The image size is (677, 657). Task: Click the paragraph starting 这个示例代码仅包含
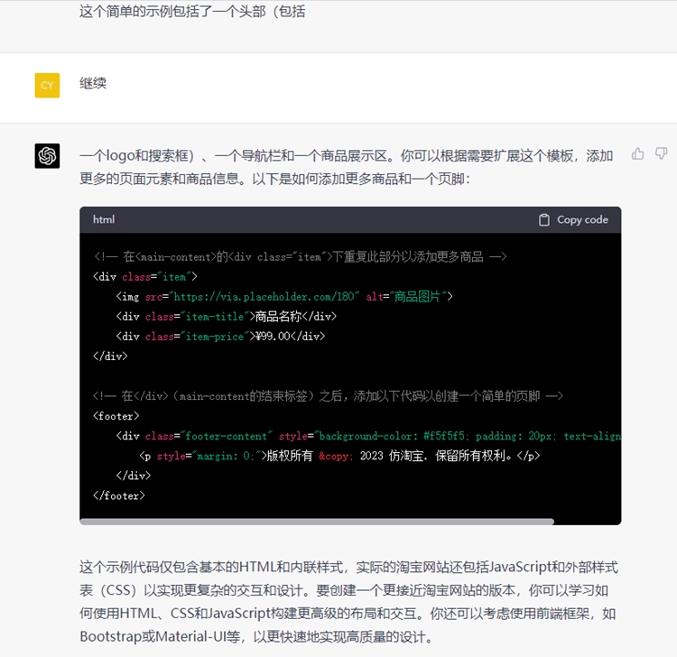point(348,602)
